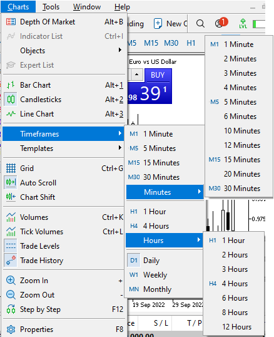Viewport: 274px width, 337px height.
Task: Click the Auto Scroll icon
Action: point(11,183)
